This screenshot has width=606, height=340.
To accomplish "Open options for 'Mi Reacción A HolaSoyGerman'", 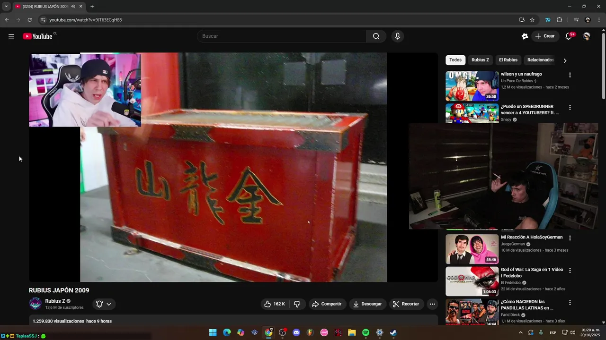I will 570,238.
